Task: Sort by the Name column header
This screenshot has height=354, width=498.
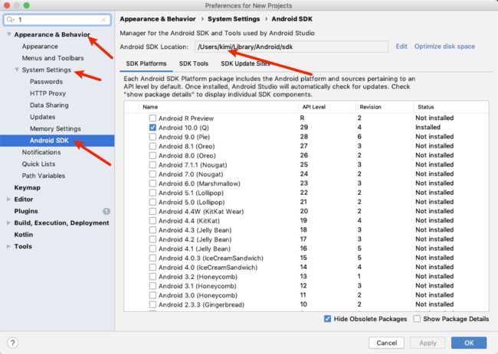Action: (x=218, y=107)
